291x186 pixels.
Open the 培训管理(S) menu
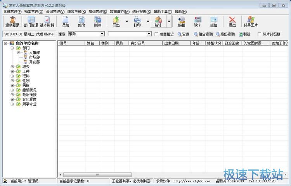[x=98, y=12]
